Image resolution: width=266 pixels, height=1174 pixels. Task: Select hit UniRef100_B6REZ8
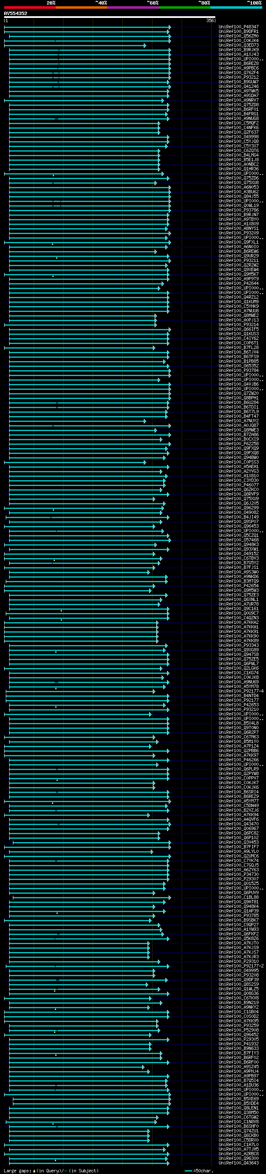coord(239,63)
